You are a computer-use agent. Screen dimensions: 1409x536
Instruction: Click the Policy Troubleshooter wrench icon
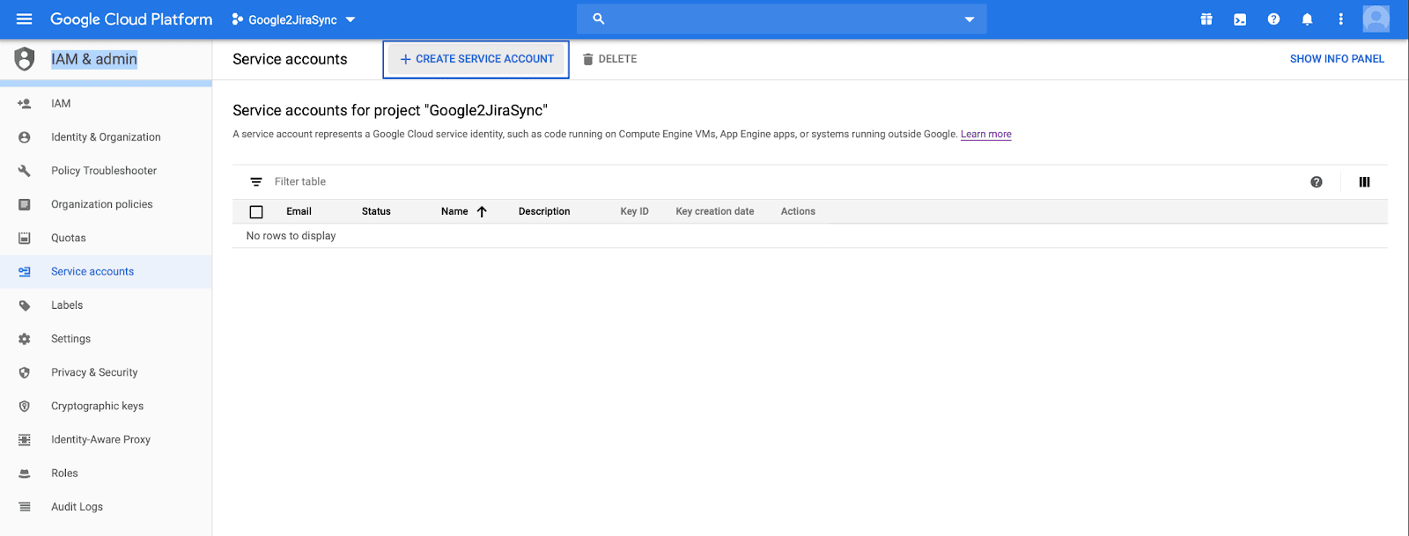tap(25, 171)
